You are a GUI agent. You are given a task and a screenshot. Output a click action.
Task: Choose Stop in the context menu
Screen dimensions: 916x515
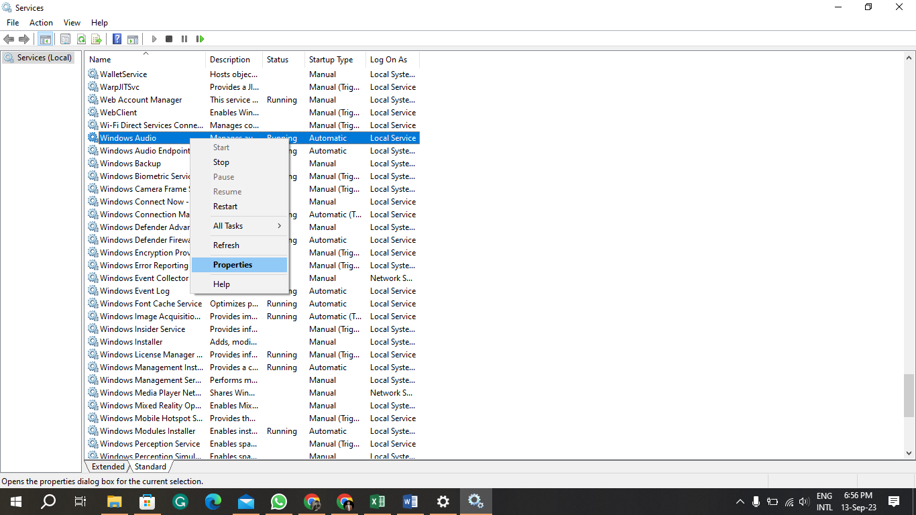click(239, 162)
